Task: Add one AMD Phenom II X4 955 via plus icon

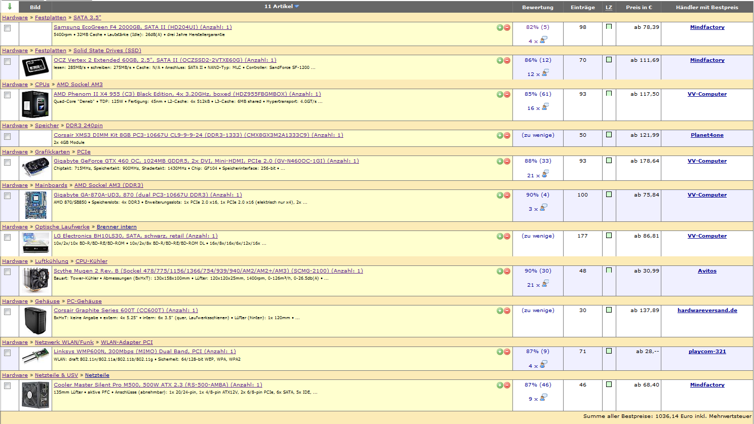Action: pos(500,94)
